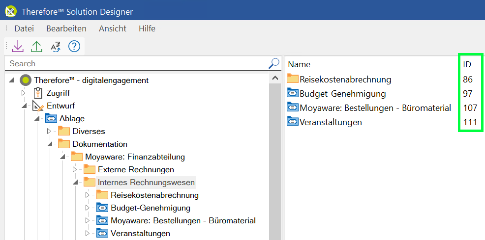Select Budget-Genehmigung name in right list

343,93
